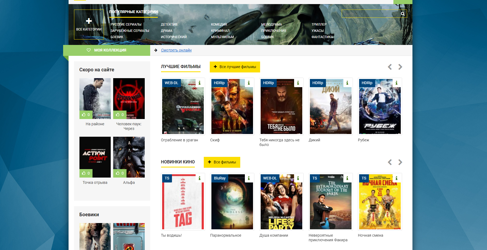
Task: Open Исторический category
Action: (x=174, y=37)
